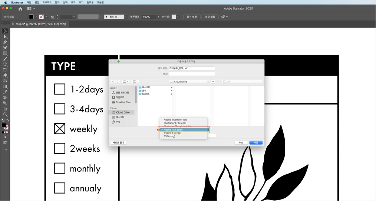Select the Pen tool
376x201 pixels.
(5, 42)
